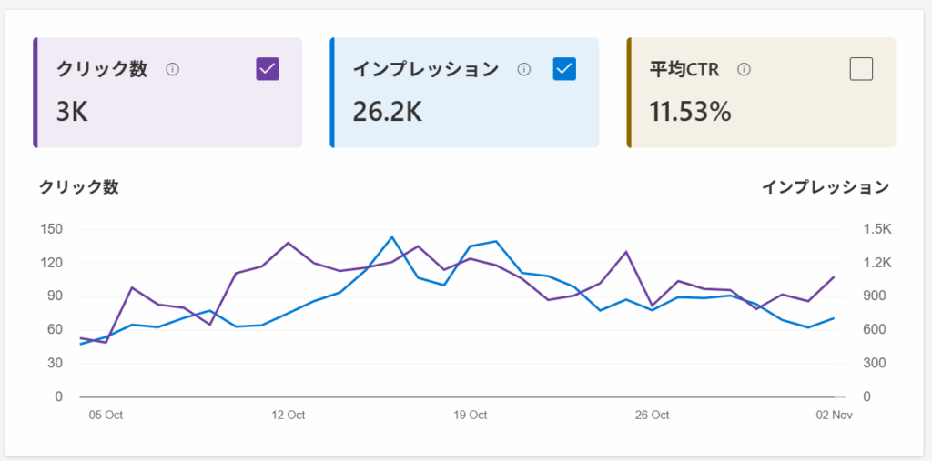Click the 11.53% CTR value
Screen dimensions: 932x461
tap(690, 112)
